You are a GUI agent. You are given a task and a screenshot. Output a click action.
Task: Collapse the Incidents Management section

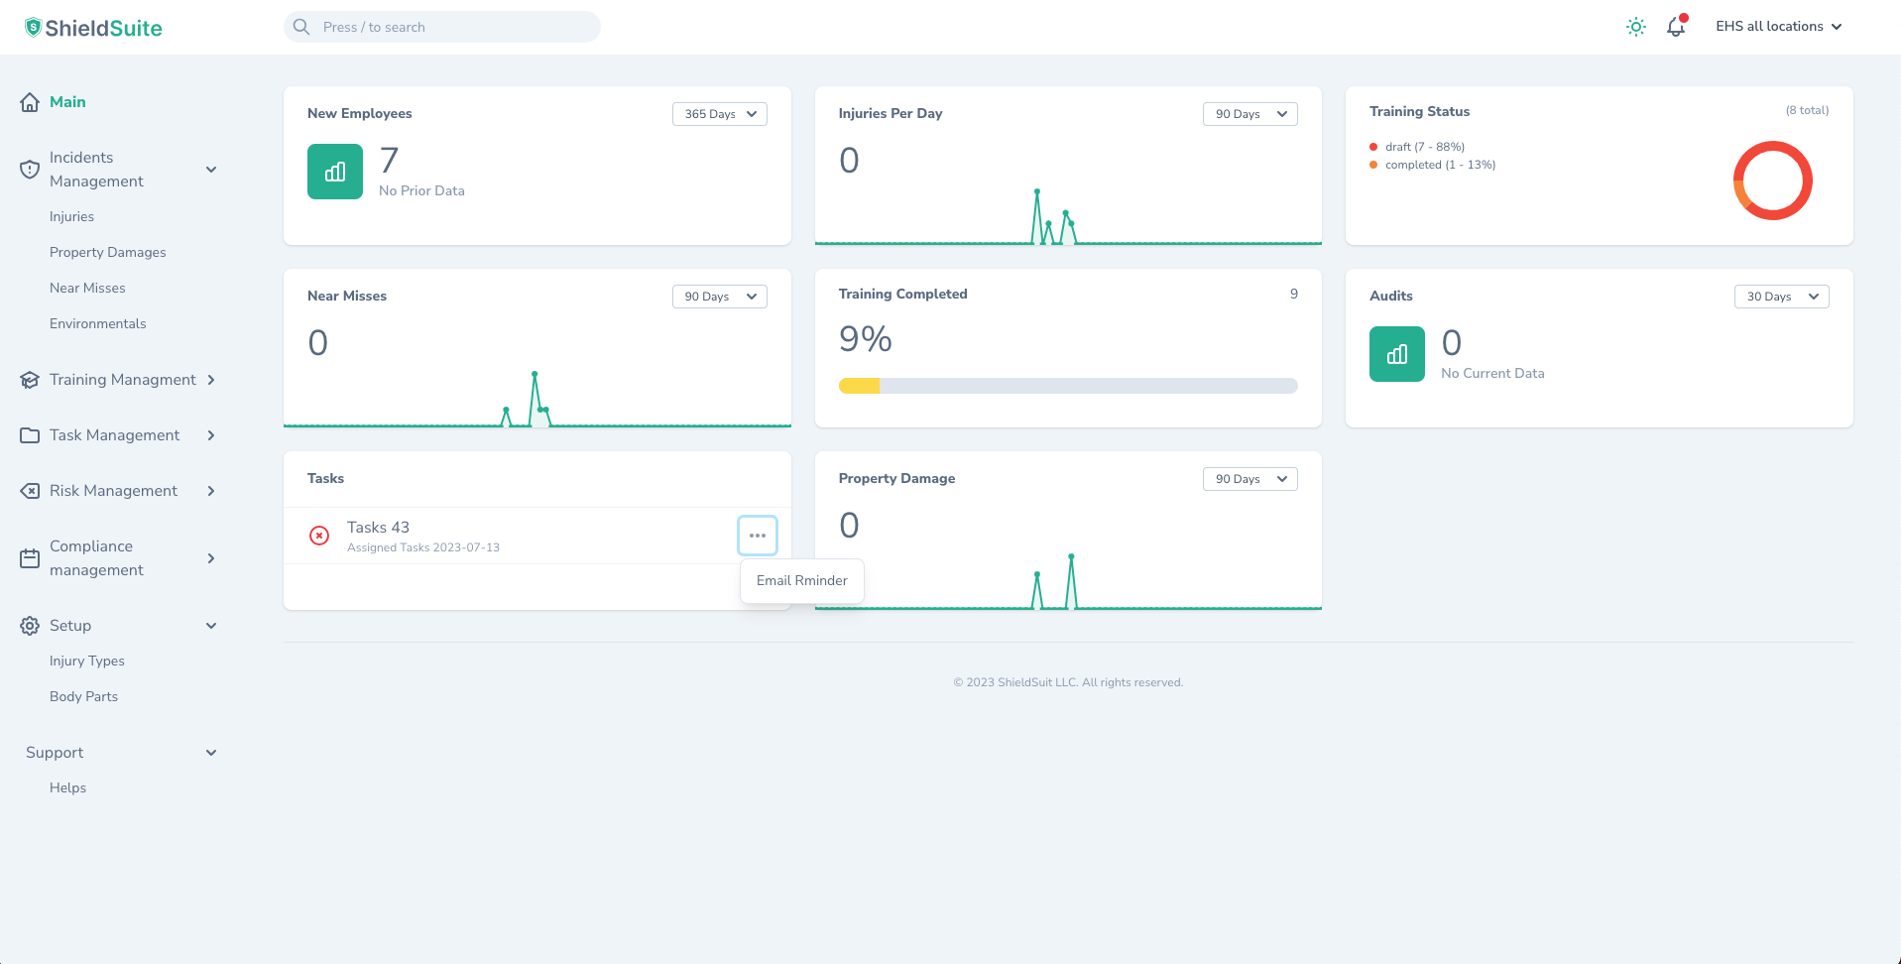pyautogui.click(x=211, y=170)
